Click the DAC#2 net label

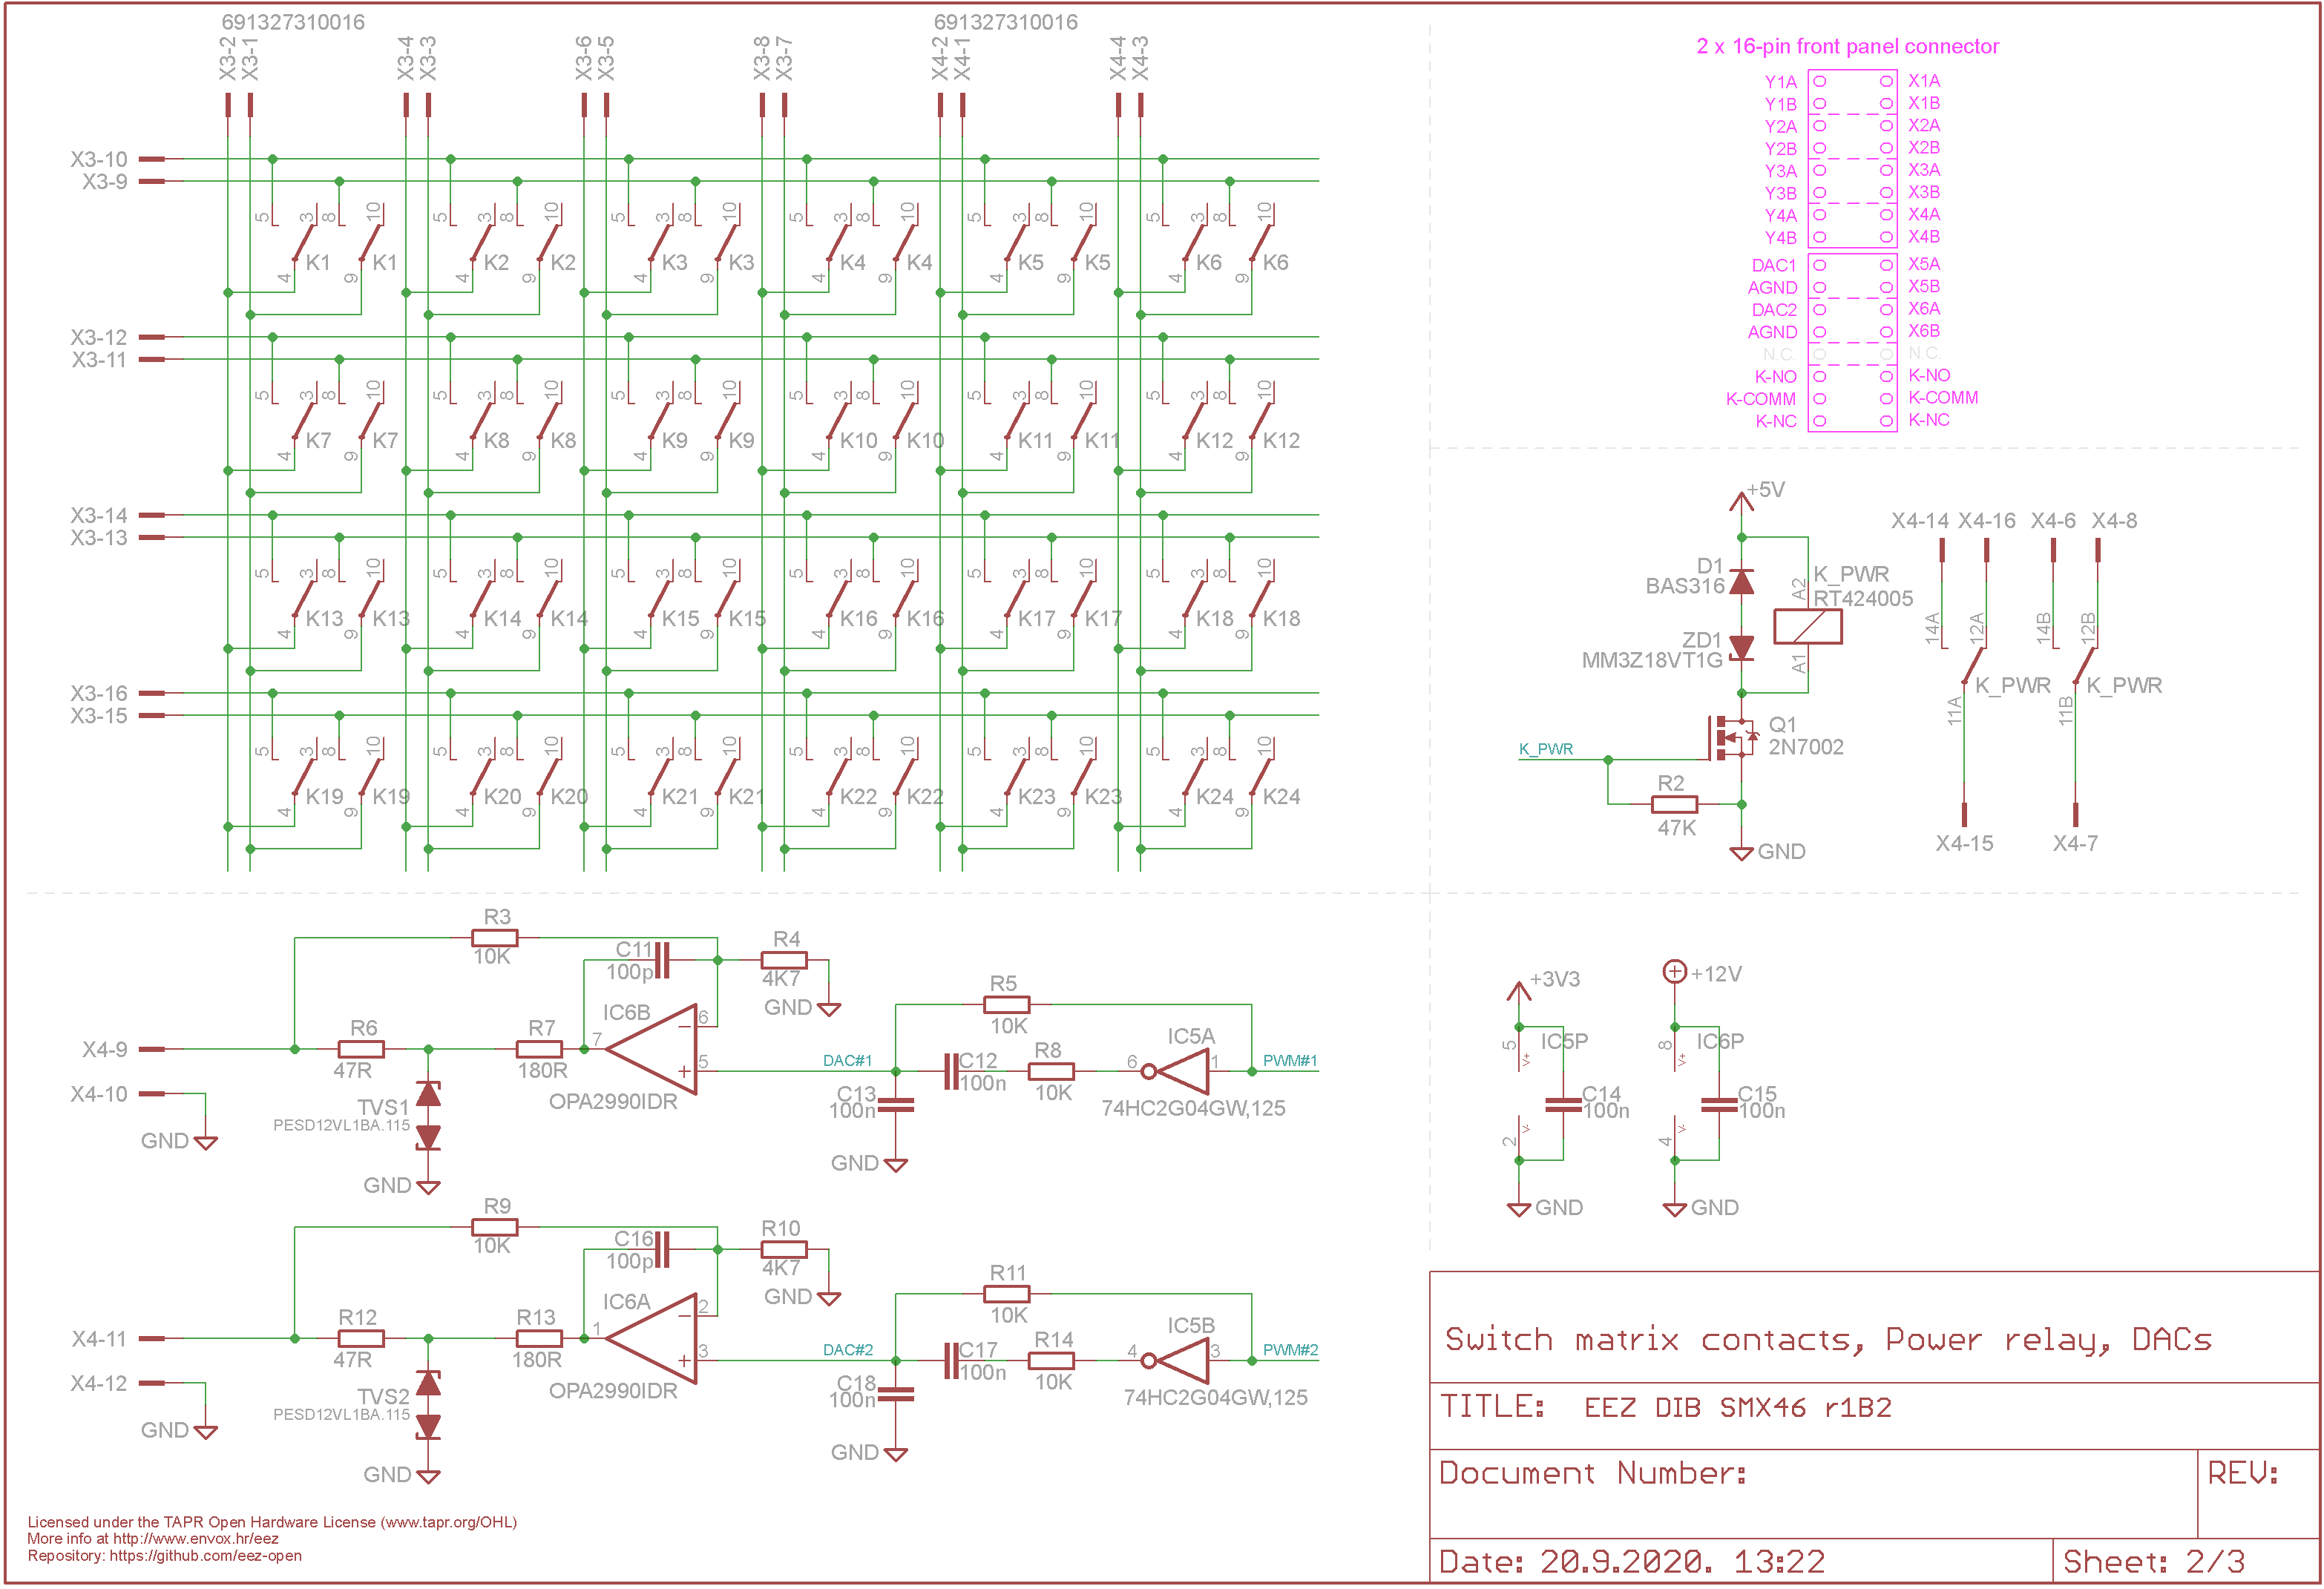[x=847, y=1350]
